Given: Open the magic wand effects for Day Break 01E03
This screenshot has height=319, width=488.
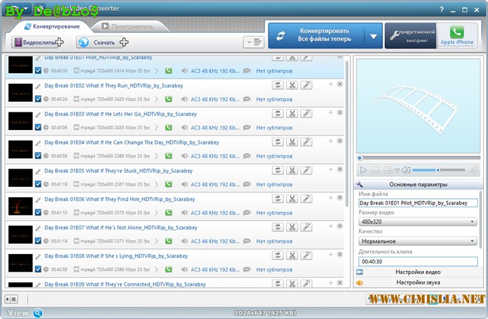Looking at the screenshot, I should point(307,114).
